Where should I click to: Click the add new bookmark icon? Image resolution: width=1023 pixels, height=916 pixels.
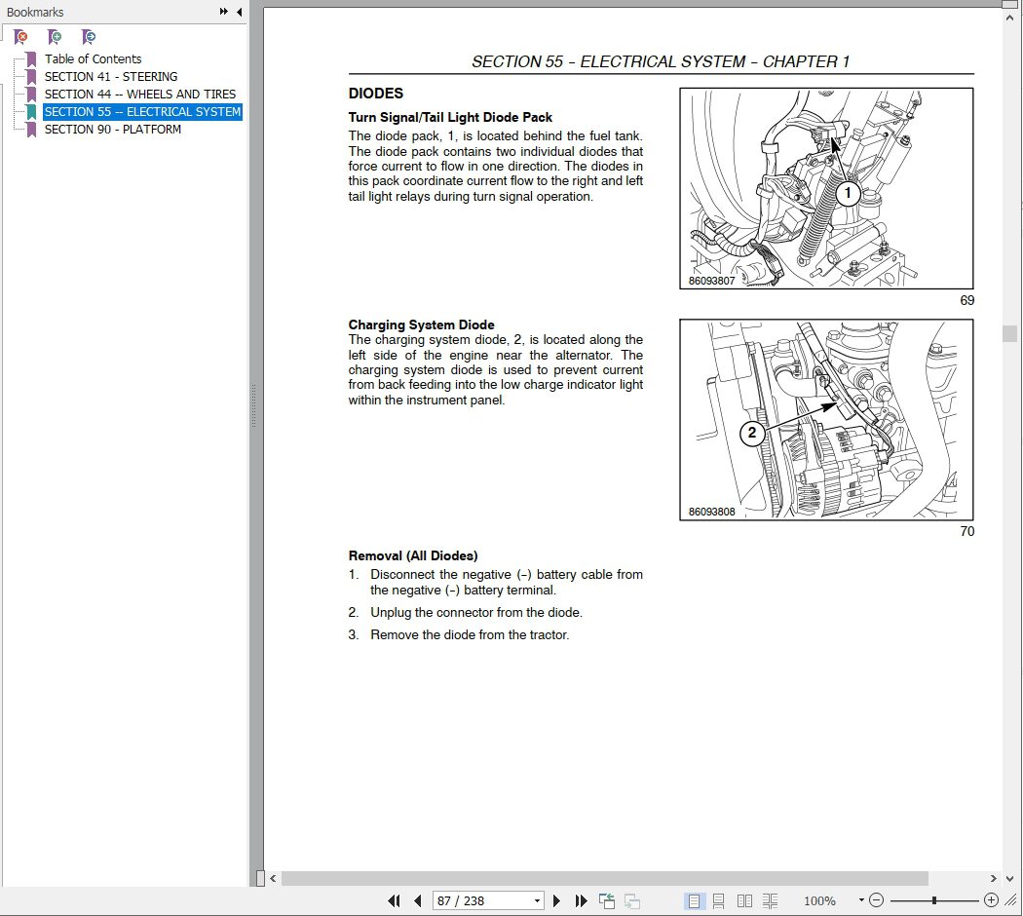coord(55,36)
